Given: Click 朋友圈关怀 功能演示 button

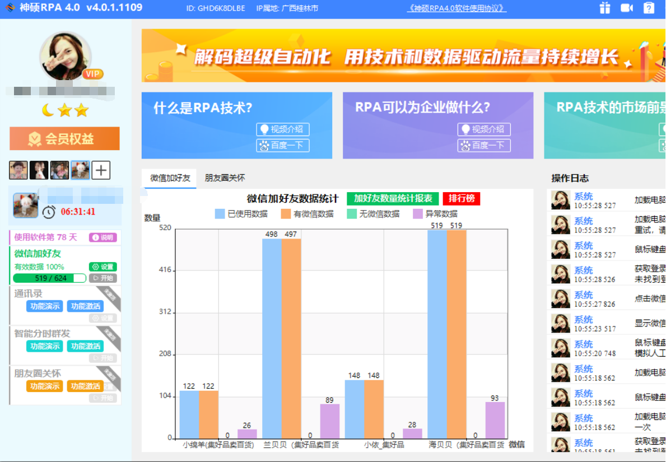Looking at the screenshot, I should tap(45, 386).
